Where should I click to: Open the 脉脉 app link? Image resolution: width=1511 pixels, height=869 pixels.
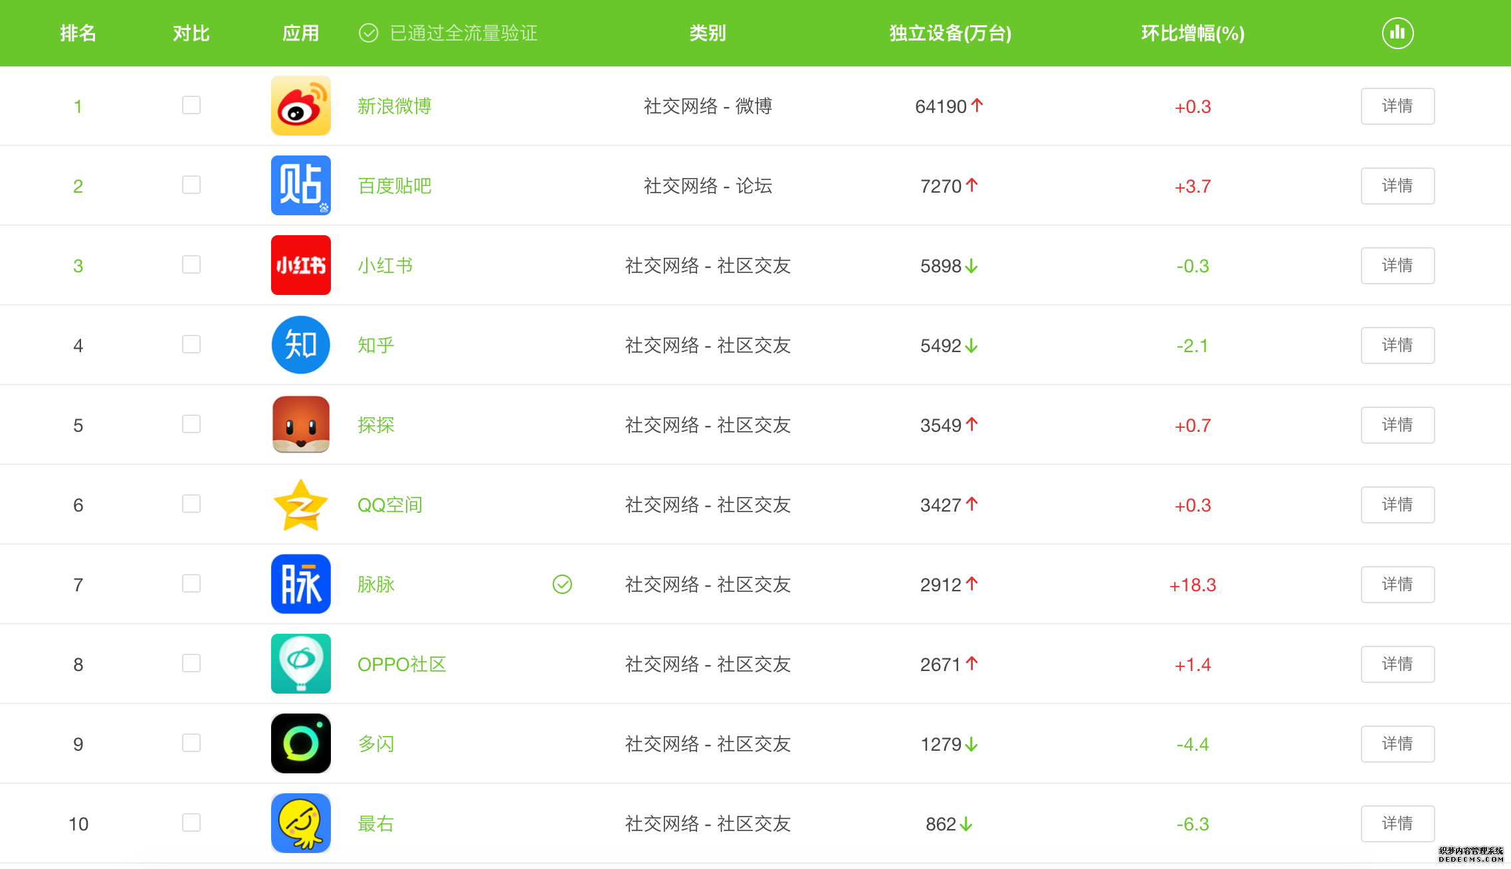375,585
